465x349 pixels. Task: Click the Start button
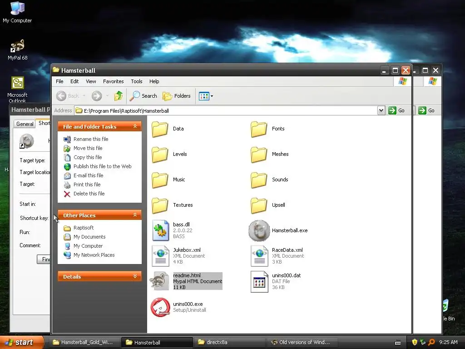coord(22,342)
